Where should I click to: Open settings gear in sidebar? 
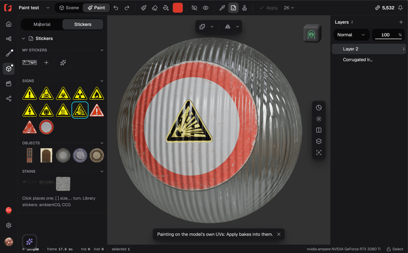pyautogui.click(x=9, y=225)
